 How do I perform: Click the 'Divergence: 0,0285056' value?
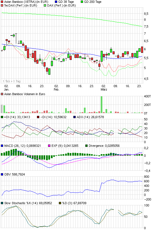[x=104, y=146]
